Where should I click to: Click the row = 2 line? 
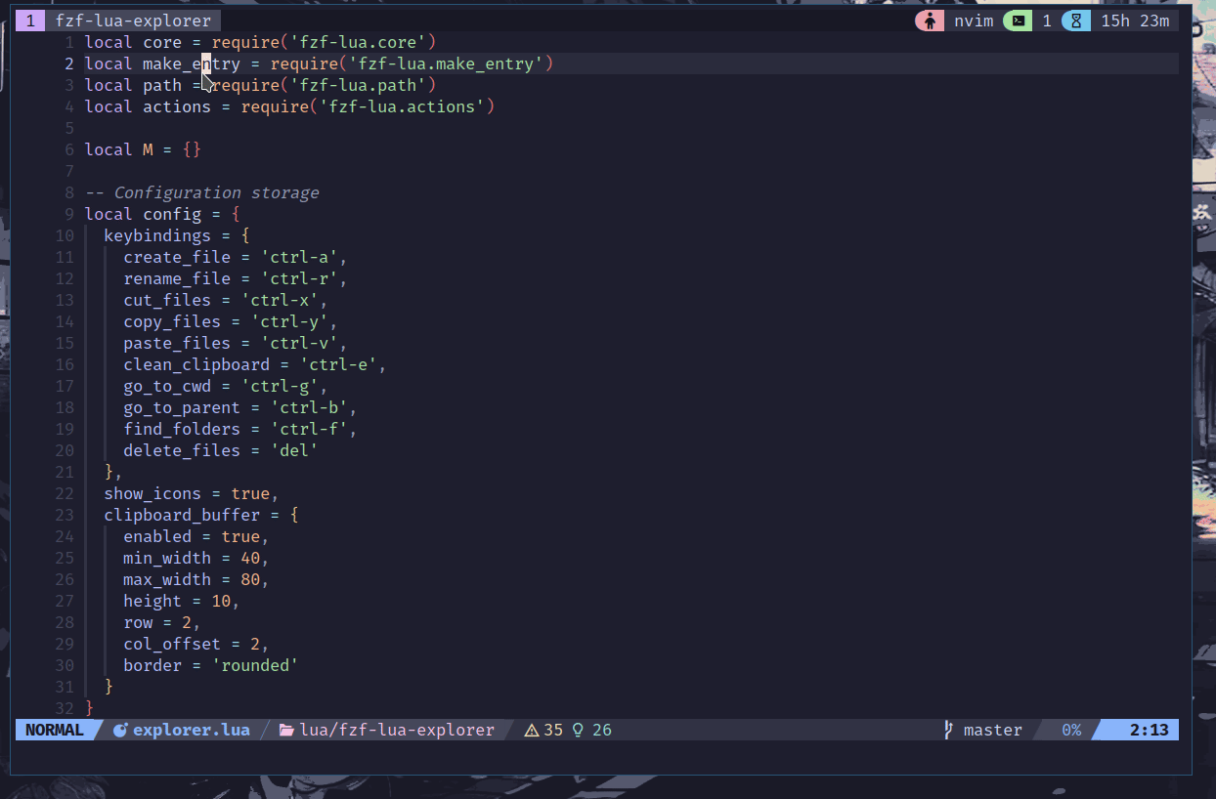click(x=162, y=622)
